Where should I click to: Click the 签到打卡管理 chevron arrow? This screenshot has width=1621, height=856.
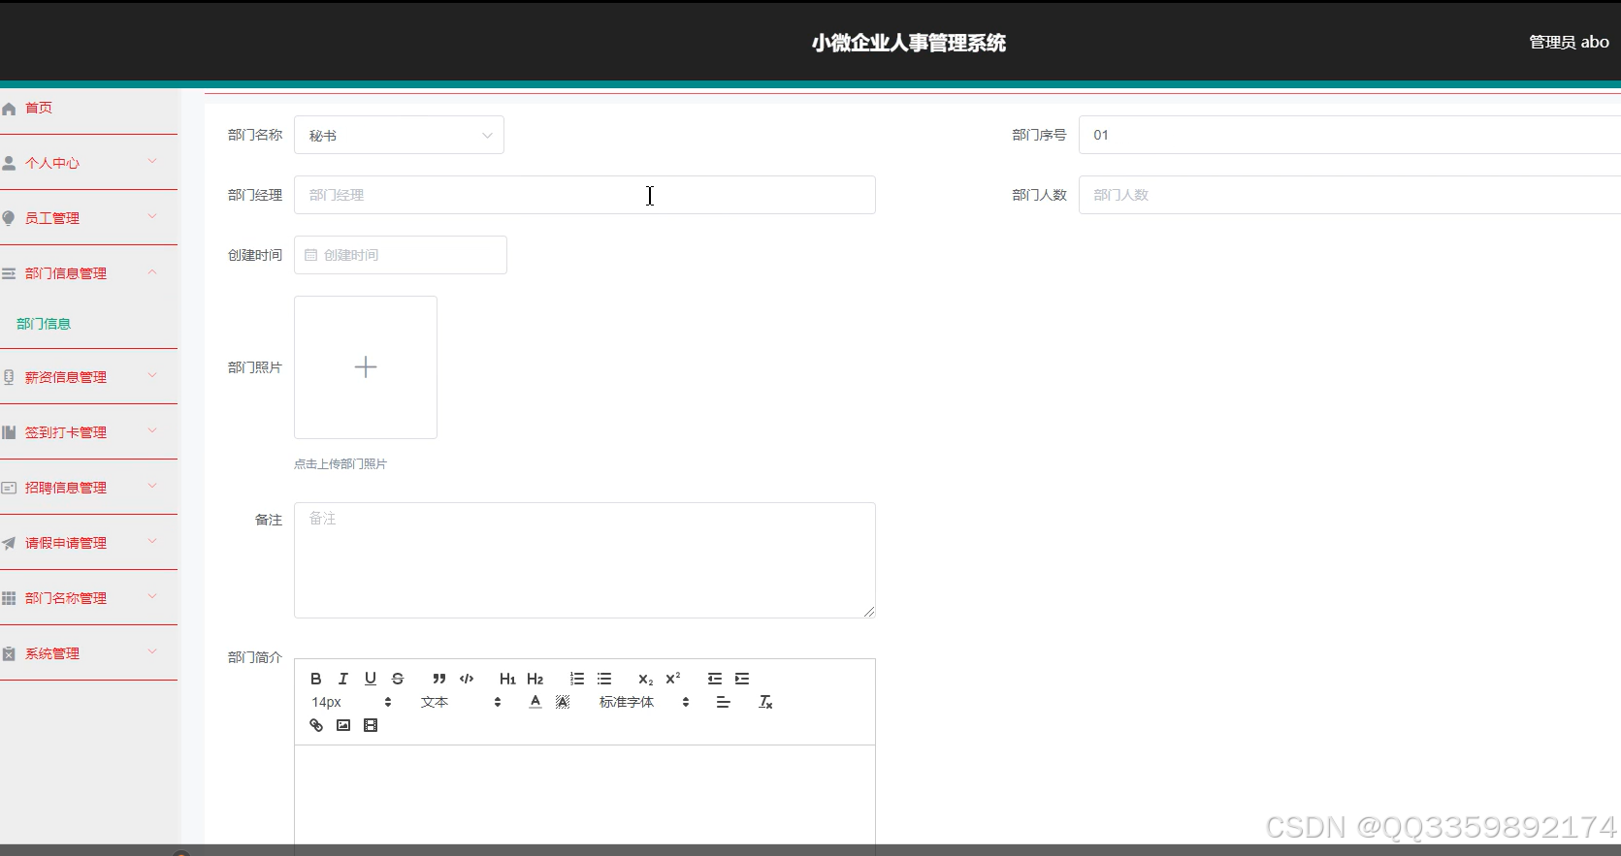(152, 431)
